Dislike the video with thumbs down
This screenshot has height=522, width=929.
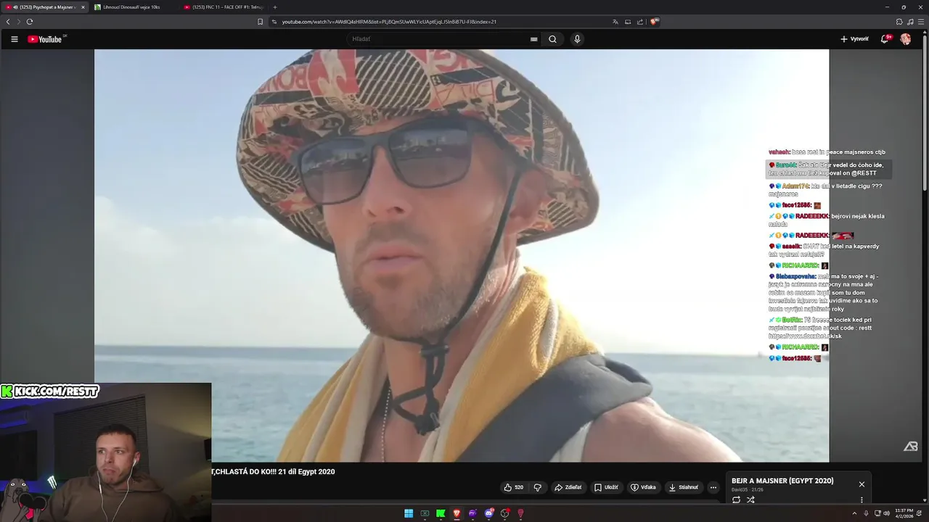coord(538,487)
